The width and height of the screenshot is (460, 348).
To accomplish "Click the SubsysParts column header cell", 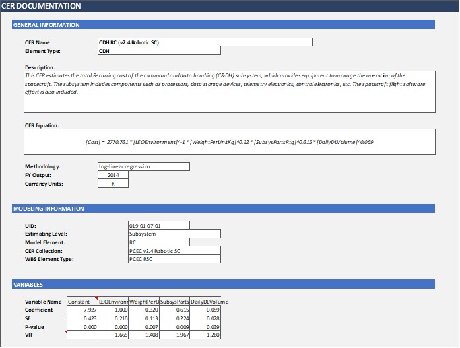I will pos(174,302).
